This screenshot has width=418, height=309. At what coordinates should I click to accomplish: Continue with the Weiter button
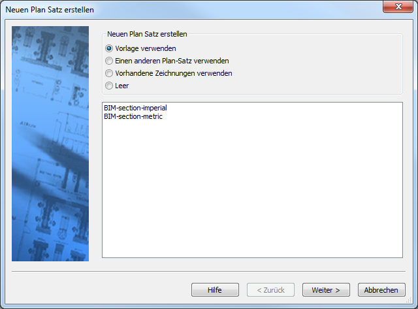[x=326, y=290]
